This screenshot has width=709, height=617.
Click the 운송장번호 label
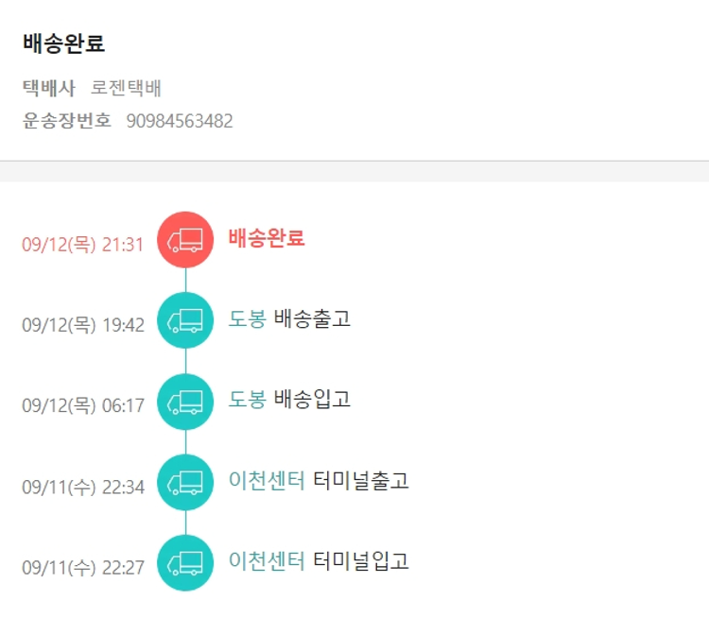click(x=67, y=121)
